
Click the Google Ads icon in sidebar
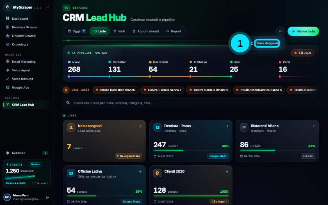(x=8, y=87)
